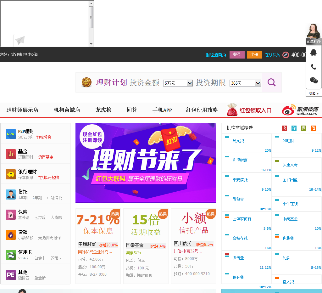Open the 机构商城店 nav item
This screenshot has width=322, height=293.
pos(67,110)
